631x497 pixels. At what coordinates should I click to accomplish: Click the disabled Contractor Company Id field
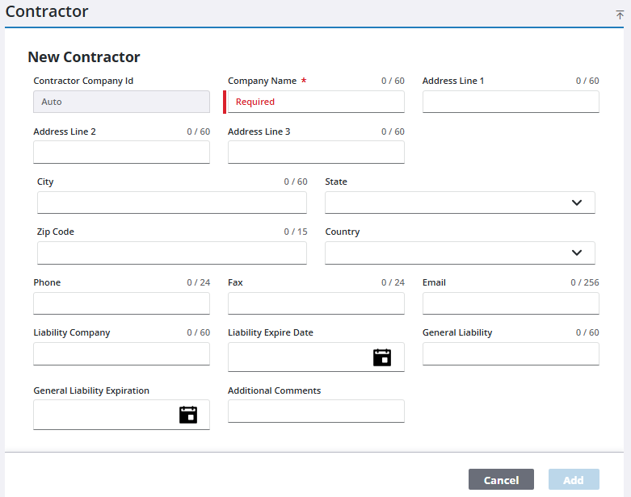121,102
